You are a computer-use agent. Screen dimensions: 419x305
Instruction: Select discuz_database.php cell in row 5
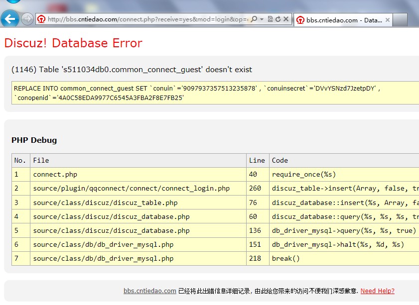click(x=138, y=230)
